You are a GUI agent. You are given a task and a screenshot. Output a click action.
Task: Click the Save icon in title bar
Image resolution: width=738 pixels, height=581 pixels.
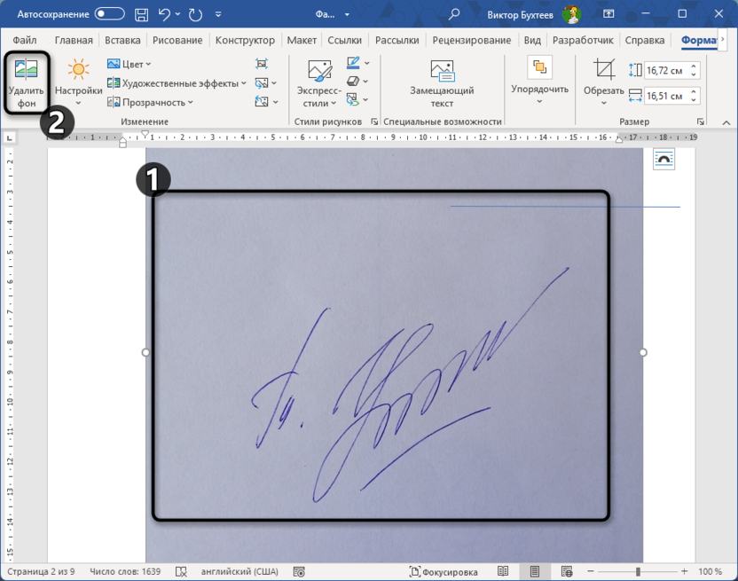point(141,14)
